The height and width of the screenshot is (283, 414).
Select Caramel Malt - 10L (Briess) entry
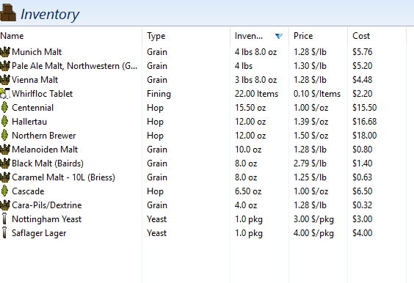pyautogui.click(x=63, y=177)
